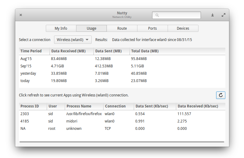The height and width of the screenshot is (158, 244).
Task: Click the Select a connection label
Action: [35, 40]
